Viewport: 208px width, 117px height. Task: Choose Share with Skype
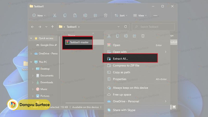pyautogui.click(x=137, y=110)
